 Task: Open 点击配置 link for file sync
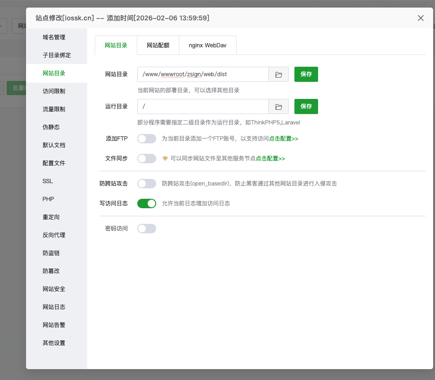coord(270,159)
